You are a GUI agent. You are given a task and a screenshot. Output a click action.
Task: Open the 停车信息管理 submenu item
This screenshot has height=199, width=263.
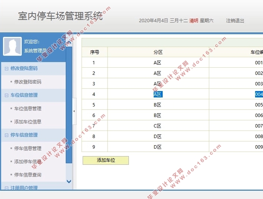(x=28, y=149)
